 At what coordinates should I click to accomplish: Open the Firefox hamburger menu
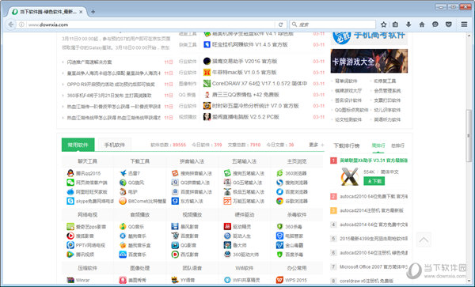click(464, 25)
